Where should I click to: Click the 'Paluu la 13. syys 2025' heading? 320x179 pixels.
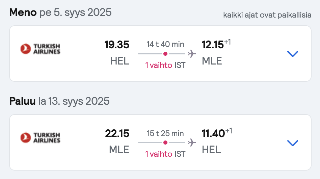pyautogui.click(x=59, y=101)
